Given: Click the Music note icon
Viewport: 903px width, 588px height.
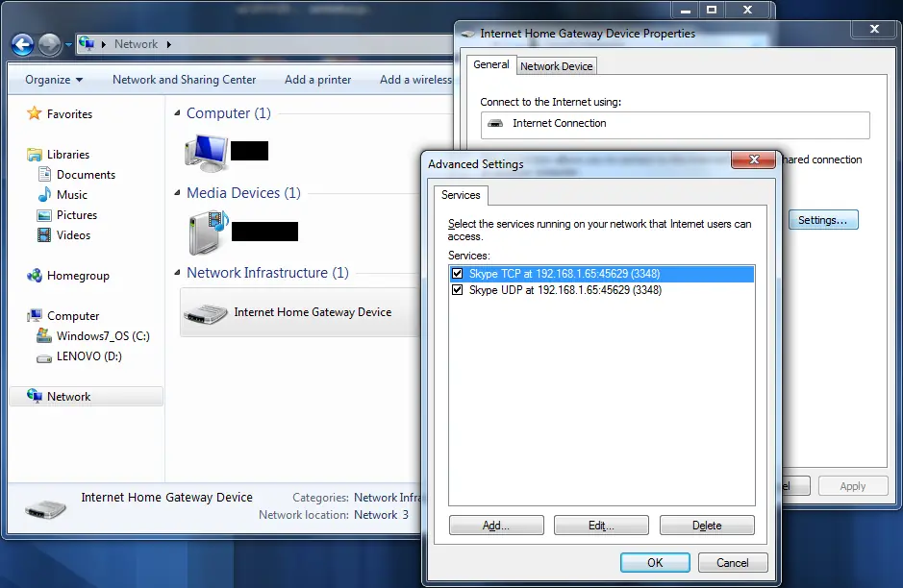Looking at the screenshot, I should pyautogui.click(x=44, y=194).
